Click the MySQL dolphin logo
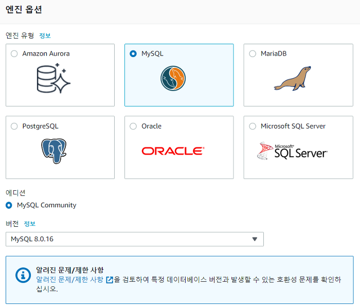The height and width of the screenshot is (307, 360). pos(173,78)
